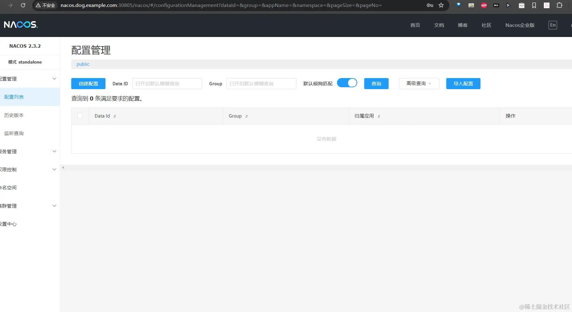The image size is (572, 312).
Task: Click the NACOS logo
Action: coord(21,25)
